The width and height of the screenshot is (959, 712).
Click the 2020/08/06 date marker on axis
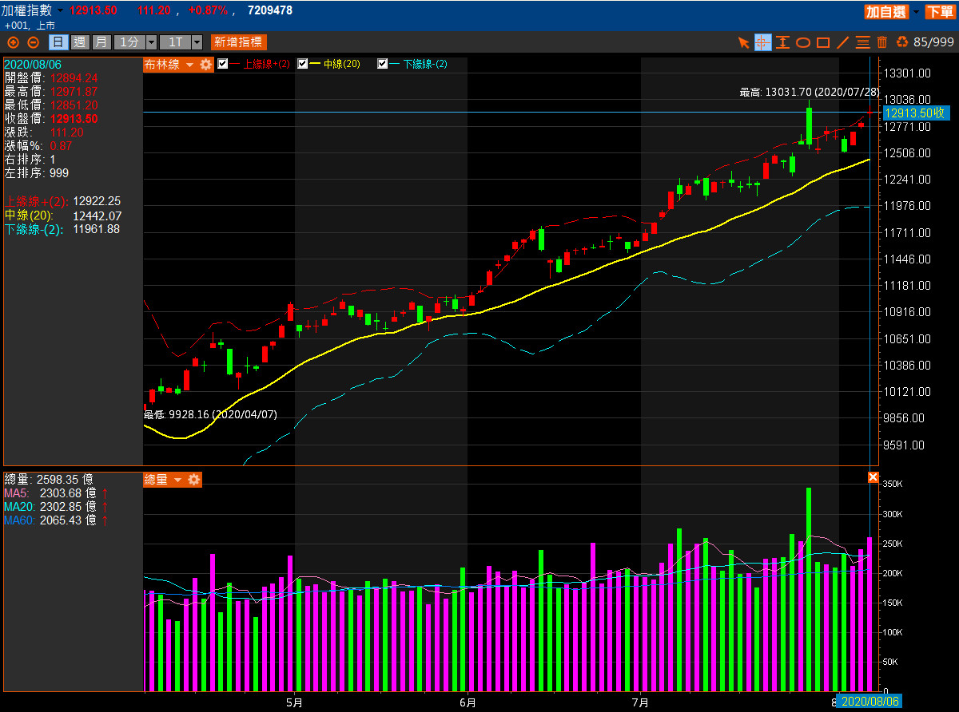(871, 702)
